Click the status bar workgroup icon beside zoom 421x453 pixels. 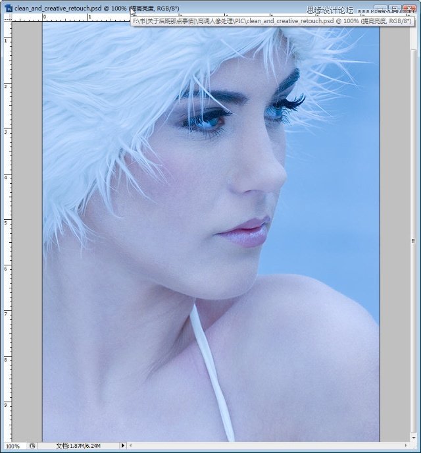[x=32, y=446]
